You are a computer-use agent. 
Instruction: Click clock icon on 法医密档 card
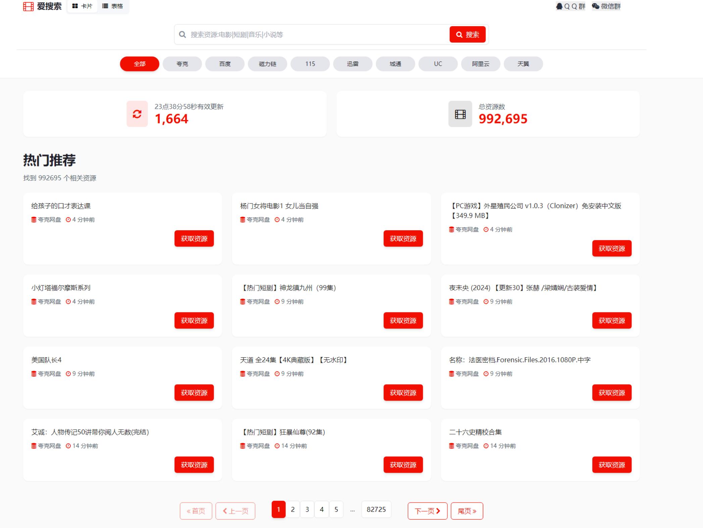pyautogui.click(x=486, y=373)
